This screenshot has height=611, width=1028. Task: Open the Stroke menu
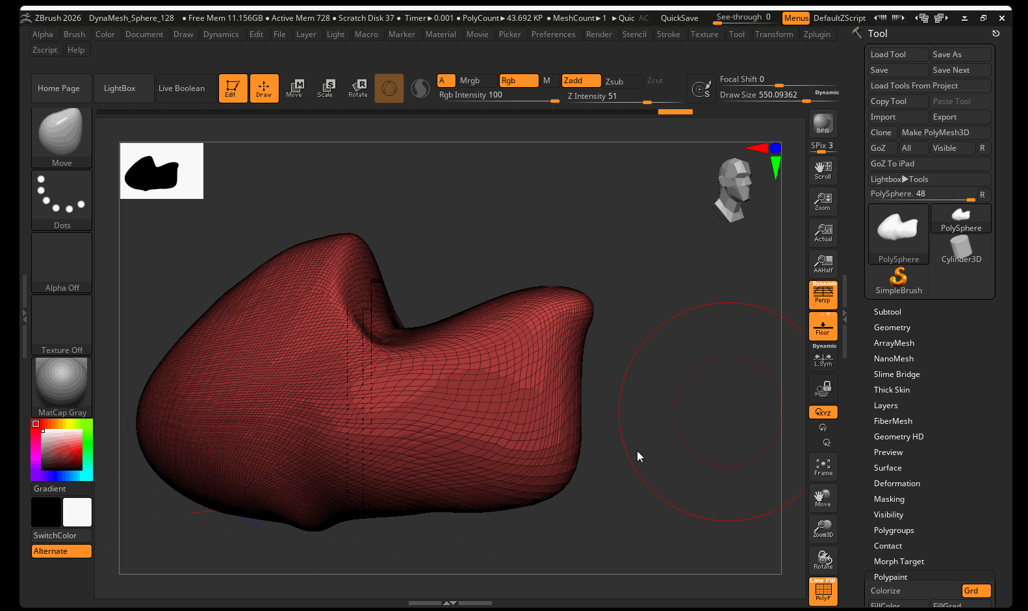(668, 34)
